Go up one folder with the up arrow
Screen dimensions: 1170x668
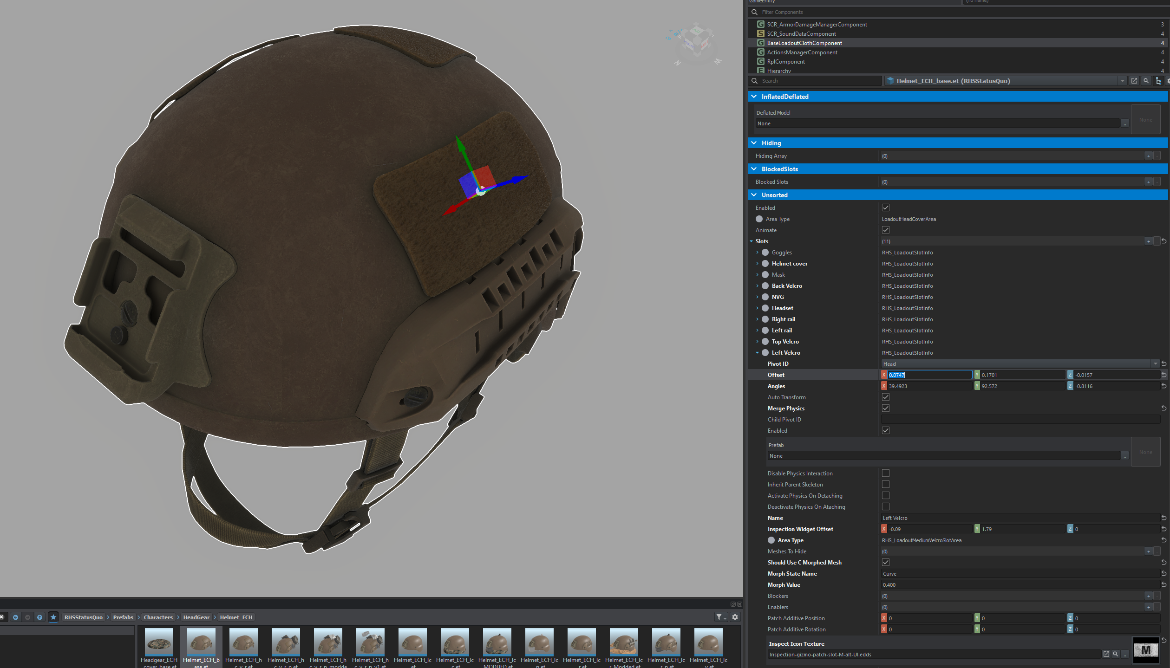click(x=39, y=617)
